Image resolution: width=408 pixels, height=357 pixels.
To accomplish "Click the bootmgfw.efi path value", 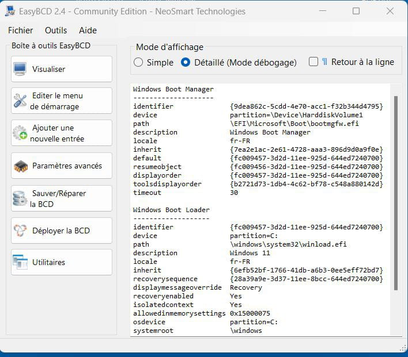I will click(294, 124).
